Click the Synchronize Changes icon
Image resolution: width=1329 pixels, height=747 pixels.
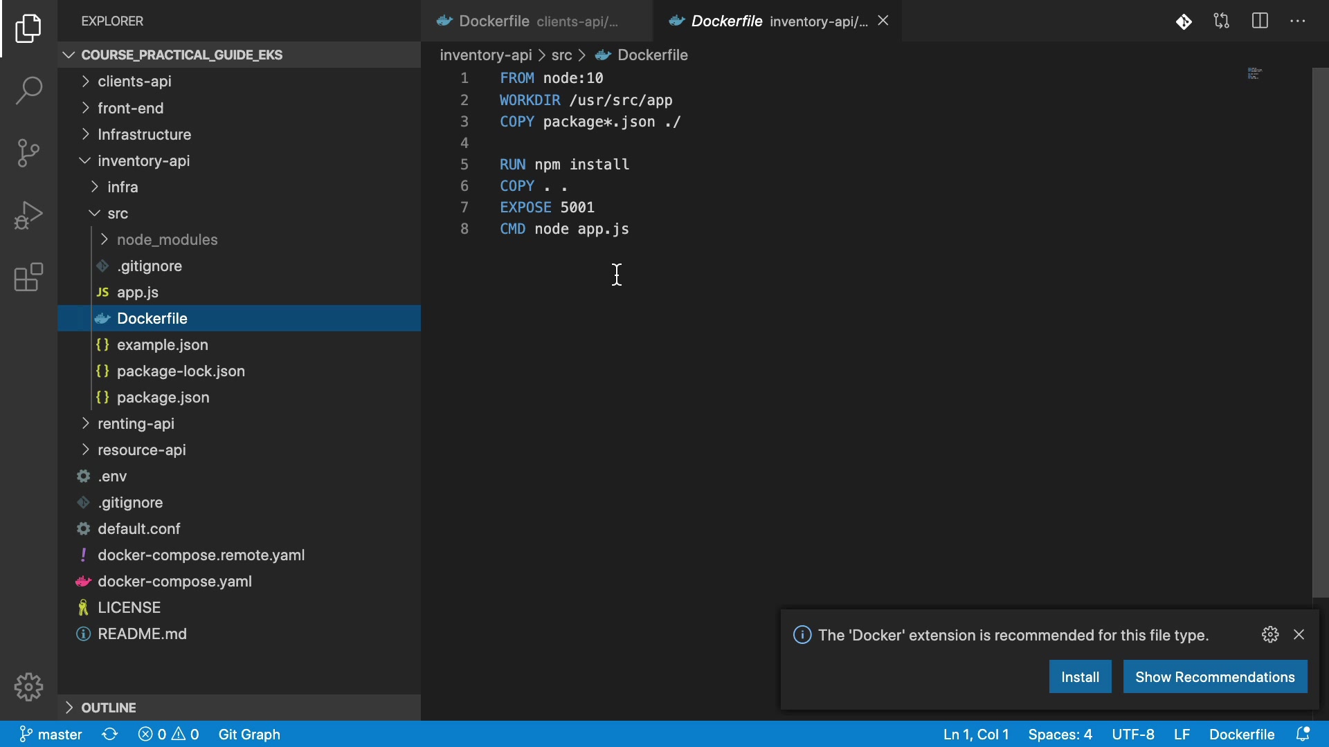pyautogui.click(x=110, y=734)
